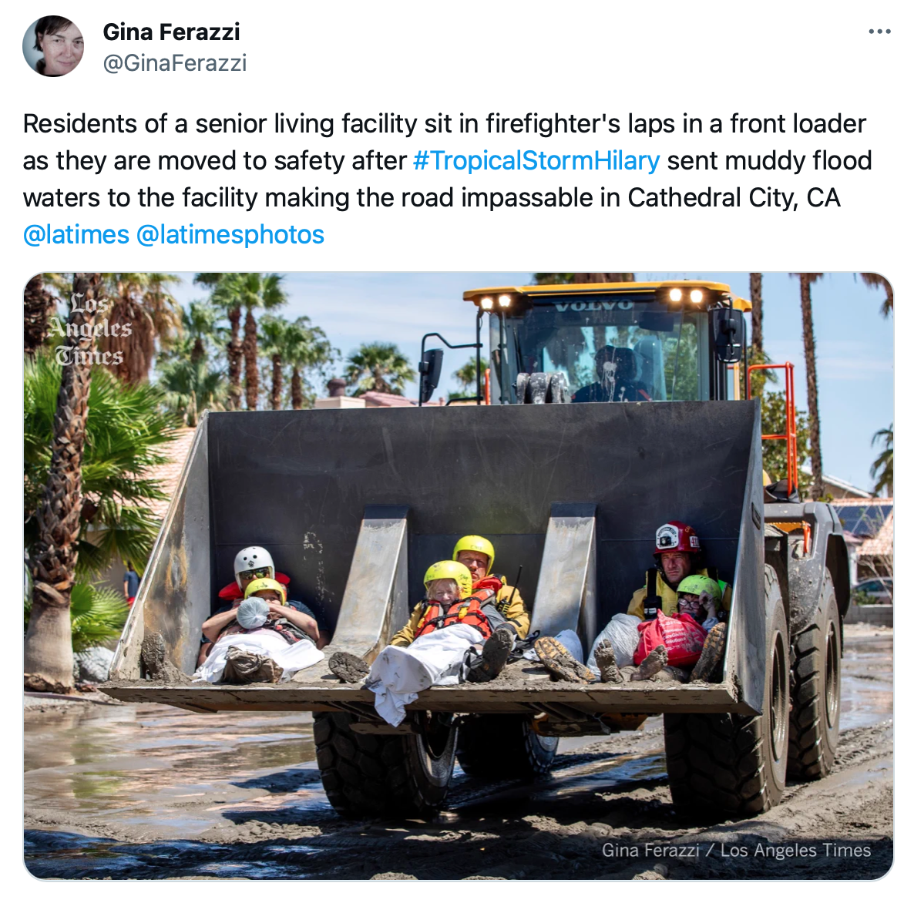Visit the @latimesphotos mention

230,234
